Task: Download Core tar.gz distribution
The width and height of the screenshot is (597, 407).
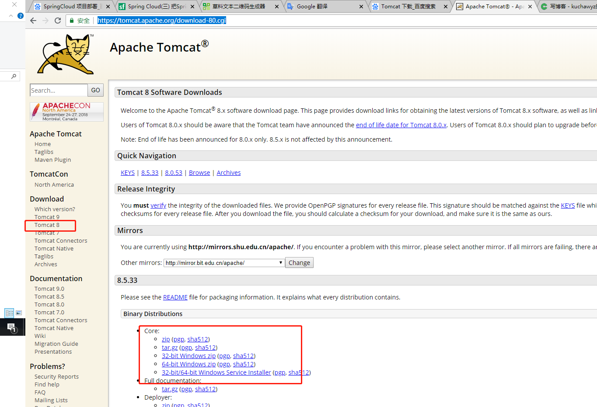Action: coord(170,348)
